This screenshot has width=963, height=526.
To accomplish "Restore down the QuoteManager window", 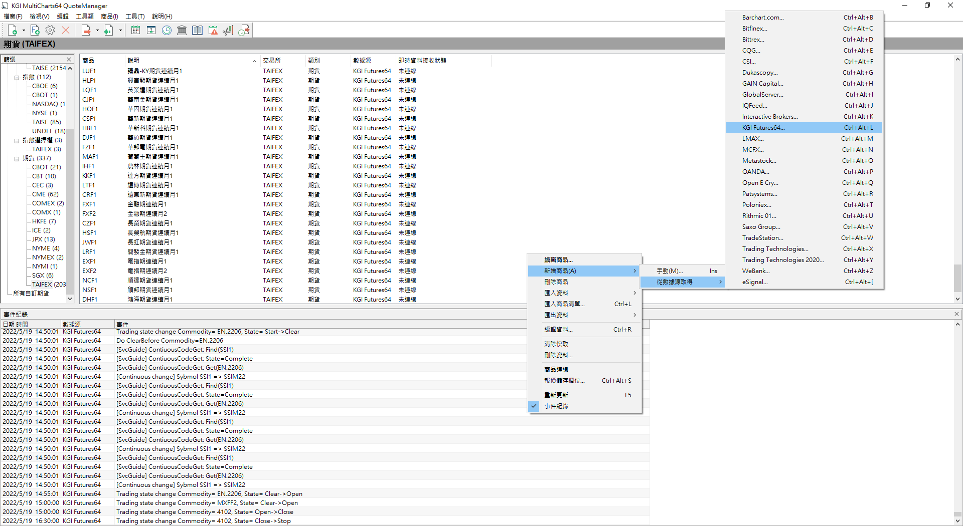I will (927, 6).
